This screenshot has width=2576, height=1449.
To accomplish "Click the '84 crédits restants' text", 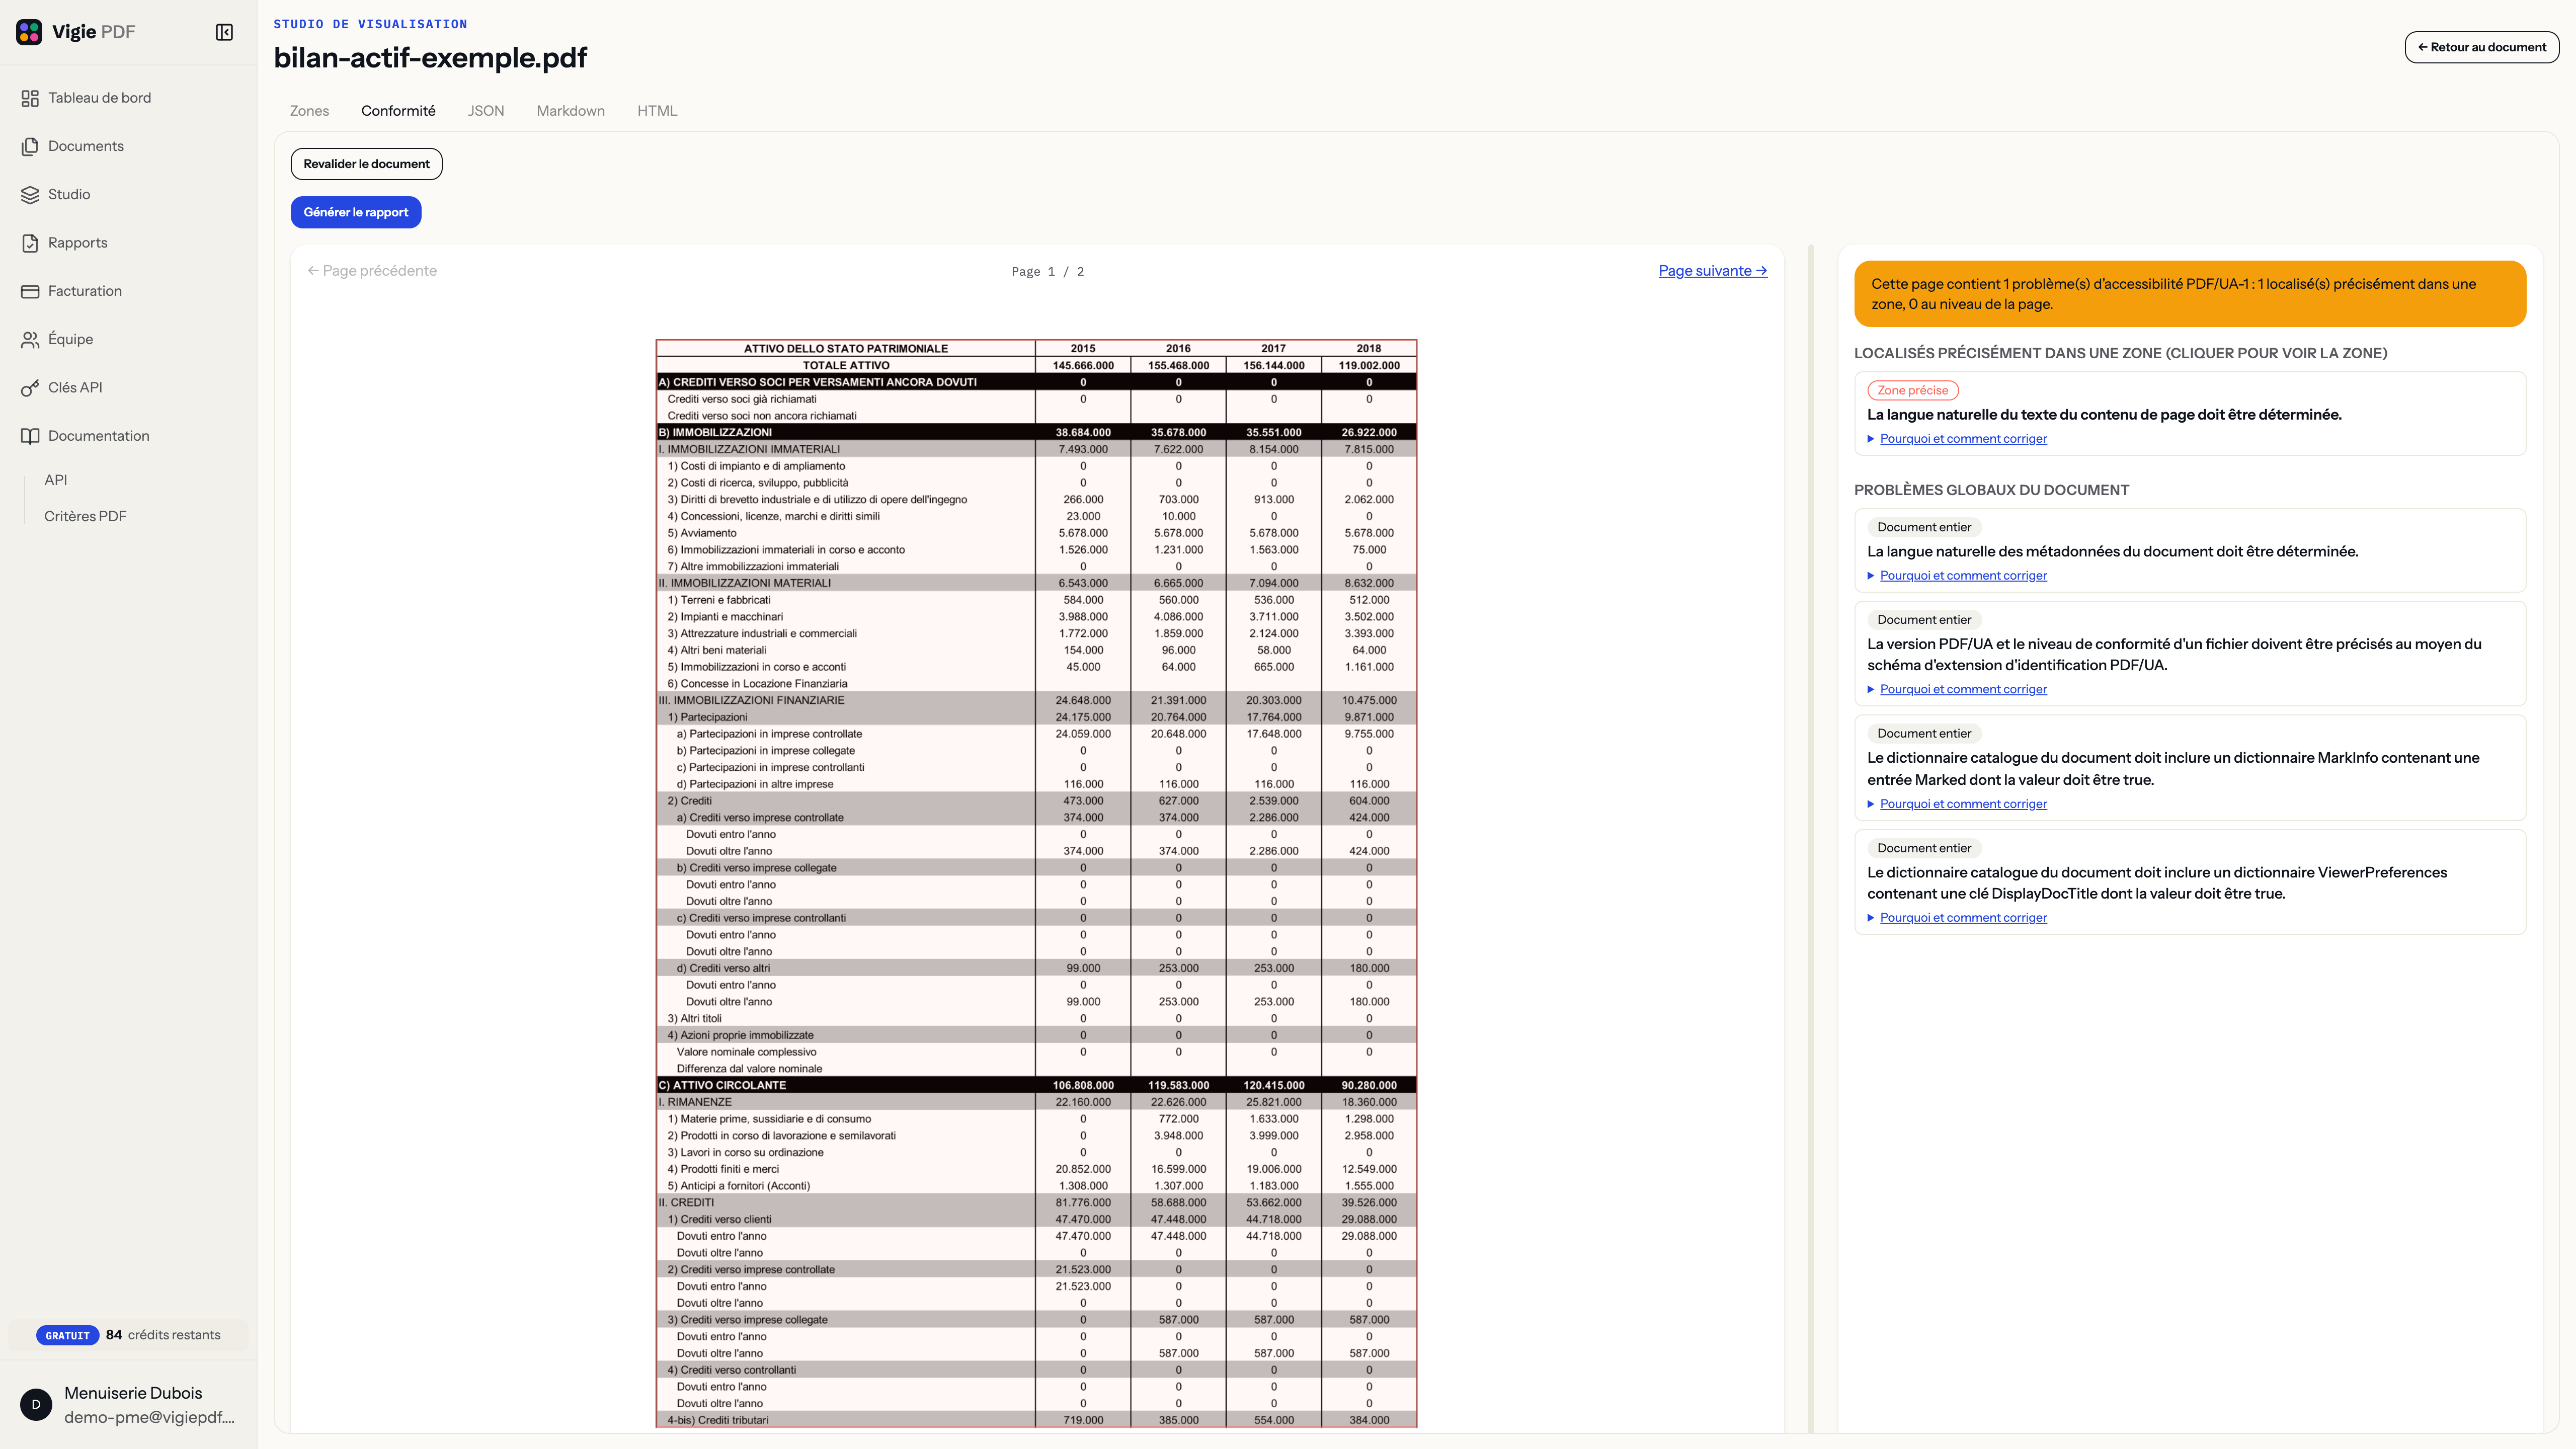I will click(x=163, y=1335).
